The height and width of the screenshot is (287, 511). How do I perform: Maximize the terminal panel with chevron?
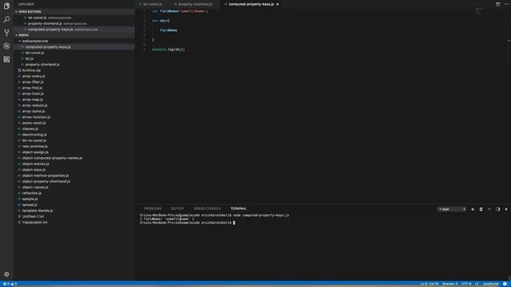[489, 209]
